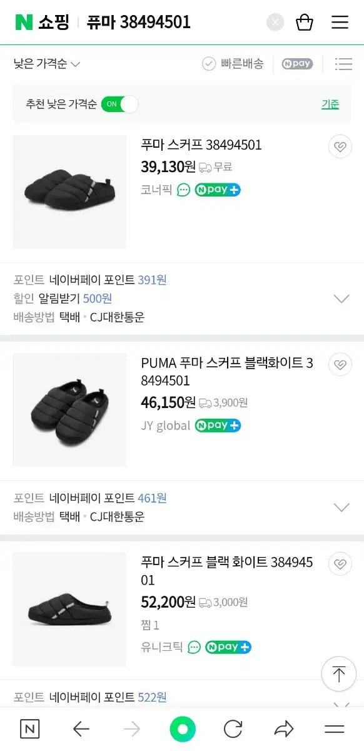Image resolution: width=364 pixels, height=751 pixels.
Task: Tap the green home button in bottom bar
Action: click(182, 728)
